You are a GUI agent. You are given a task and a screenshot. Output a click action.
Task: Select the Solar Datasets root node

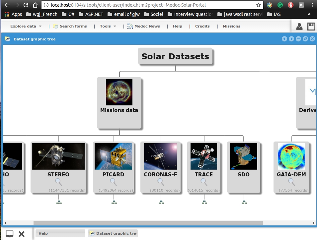tap(175, 56)
